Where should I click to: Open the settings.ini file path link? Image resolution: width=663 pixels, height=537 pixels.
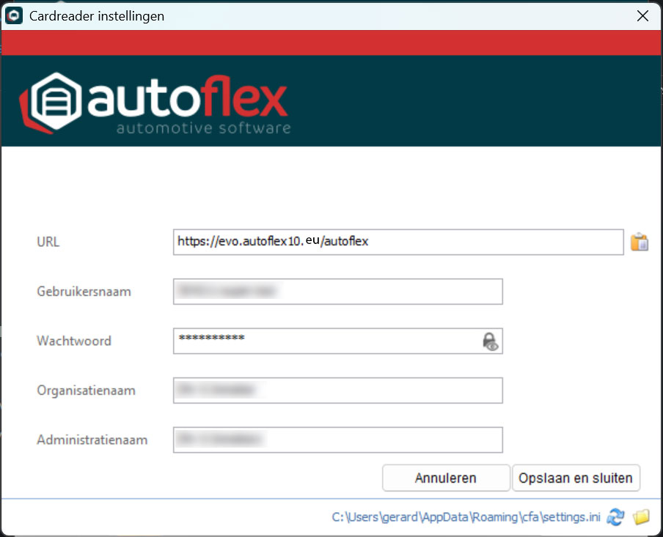tap(466, 517)
